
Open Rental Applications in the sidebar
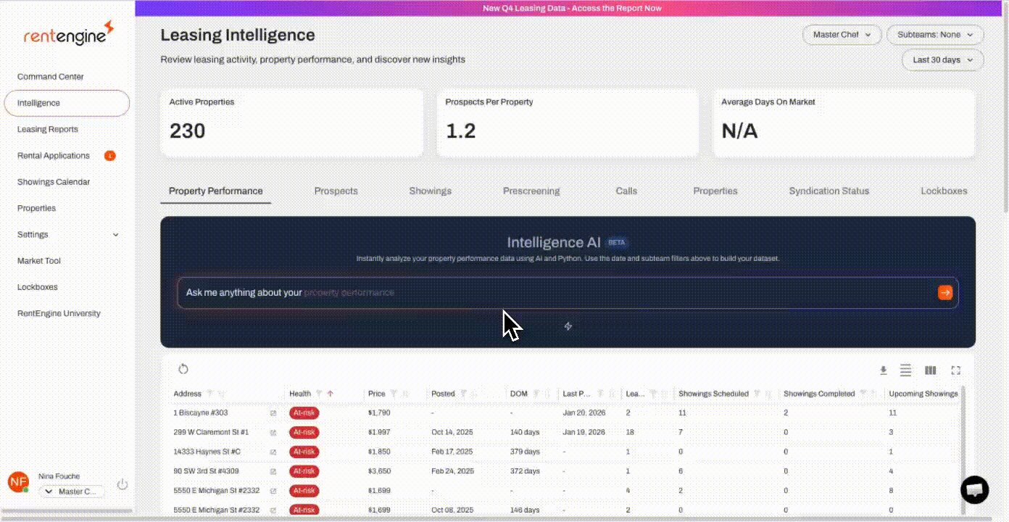pyautogui.click(x=53, y=155)
